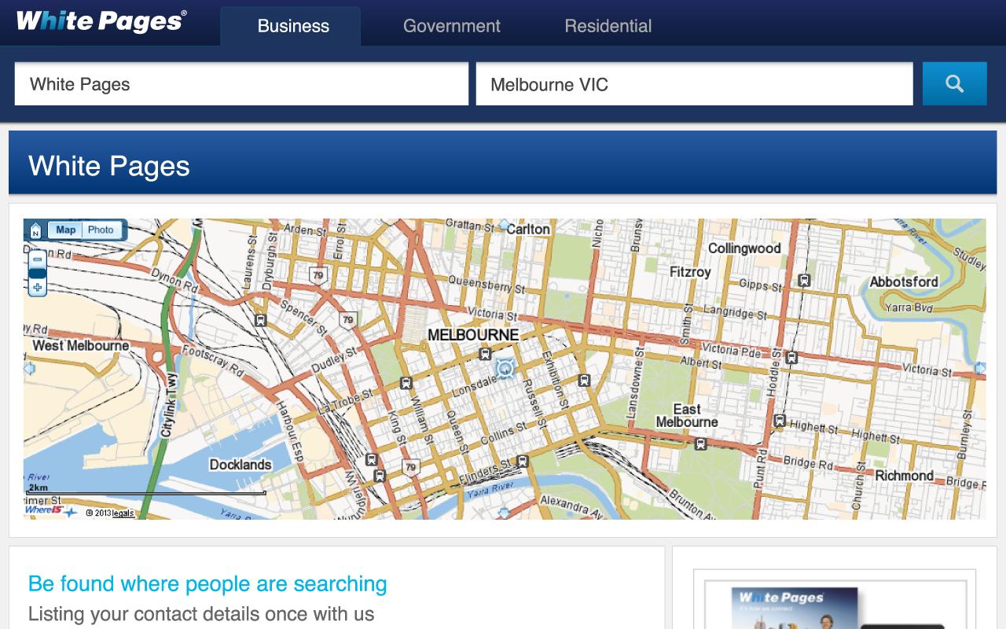Click train station icon above William St
The width and height of the screenshot is (1006, 629).
406,383
